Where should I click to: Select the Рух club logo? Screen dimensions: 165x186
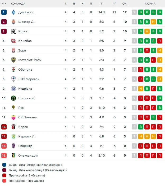pyautogui.click(x=13, y=108)
